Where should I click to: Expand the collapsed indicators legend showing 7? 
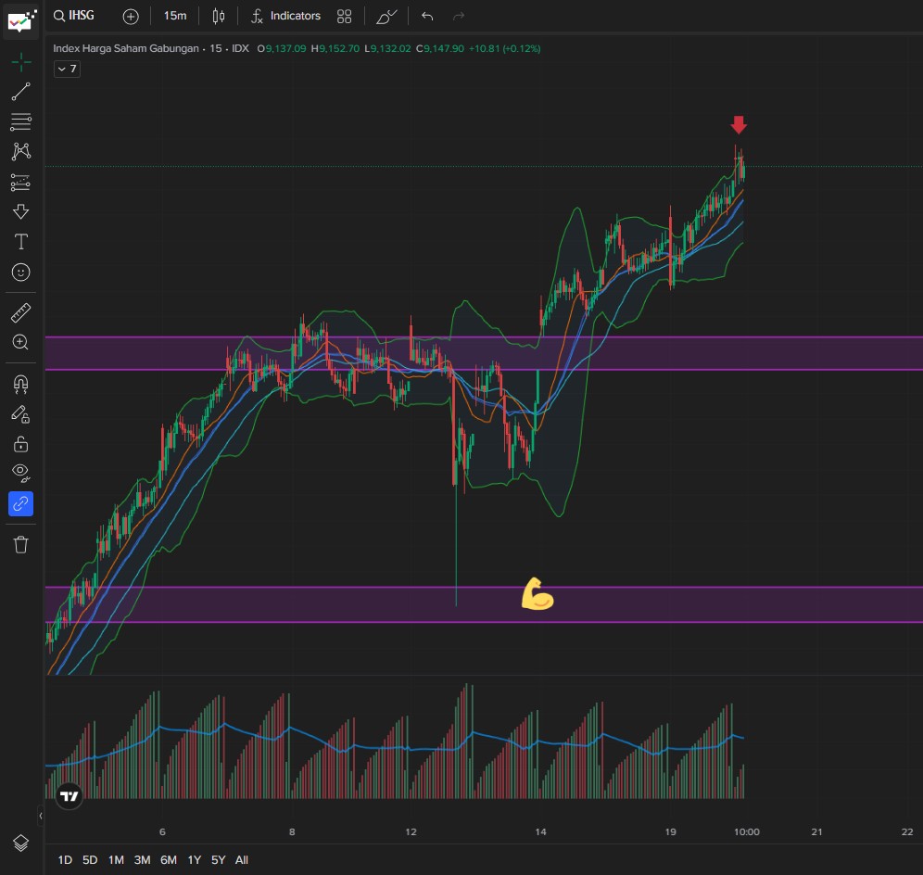point(67,70)
